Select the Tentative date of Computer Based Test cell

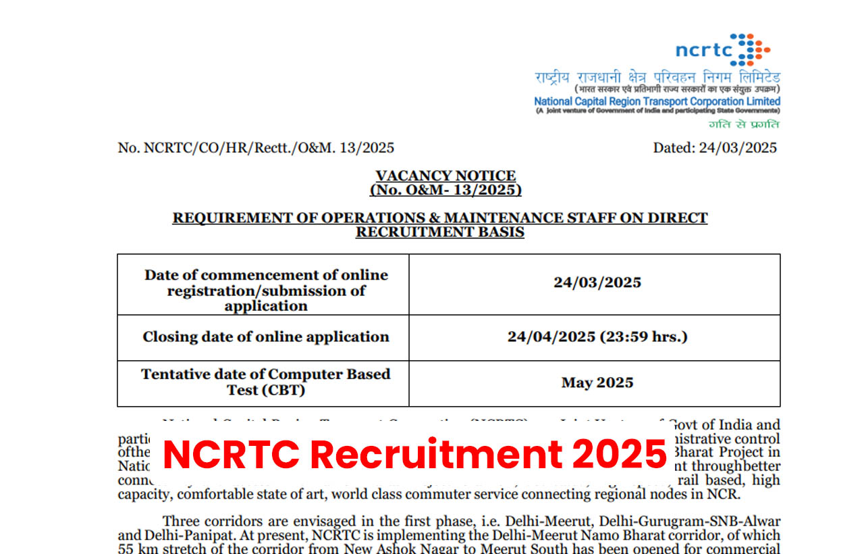click(x=266, y=382)
